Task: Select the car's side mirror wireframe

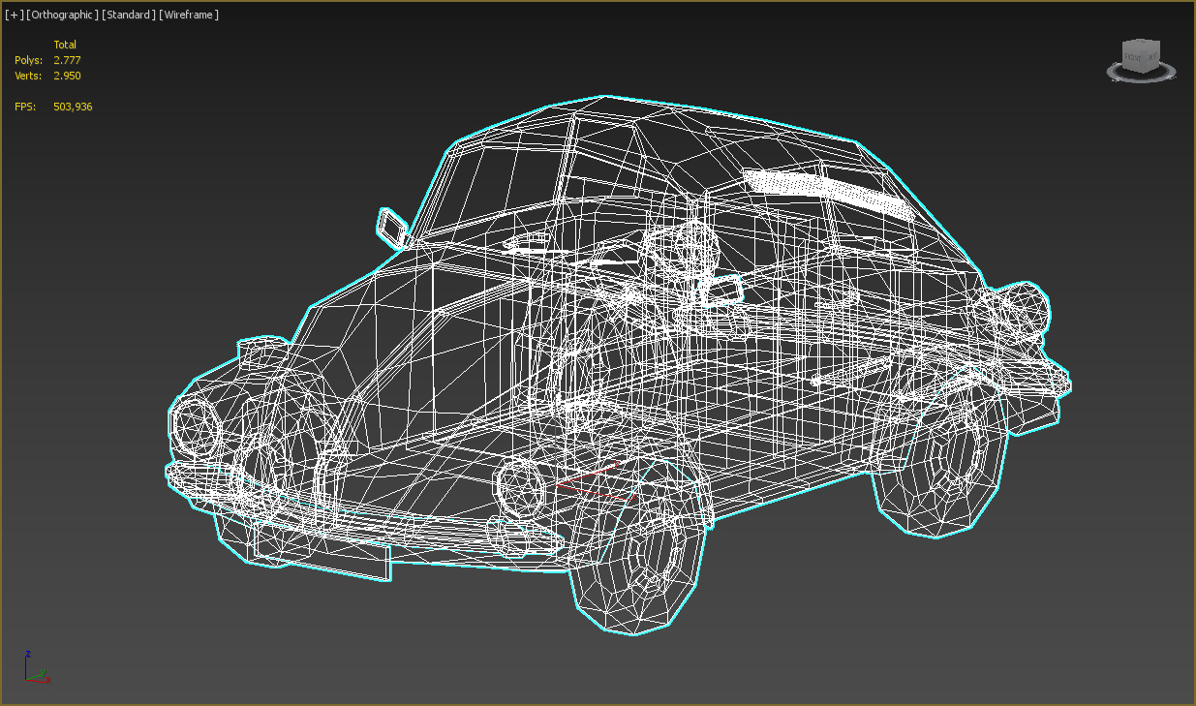Action: 392,227
